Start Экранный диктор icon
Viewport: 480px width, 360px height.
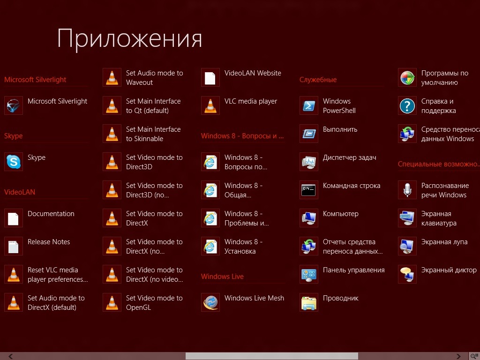[x=407, y=274]
